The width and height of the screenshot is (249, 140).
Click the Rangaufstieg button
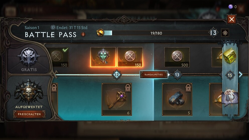154,75
